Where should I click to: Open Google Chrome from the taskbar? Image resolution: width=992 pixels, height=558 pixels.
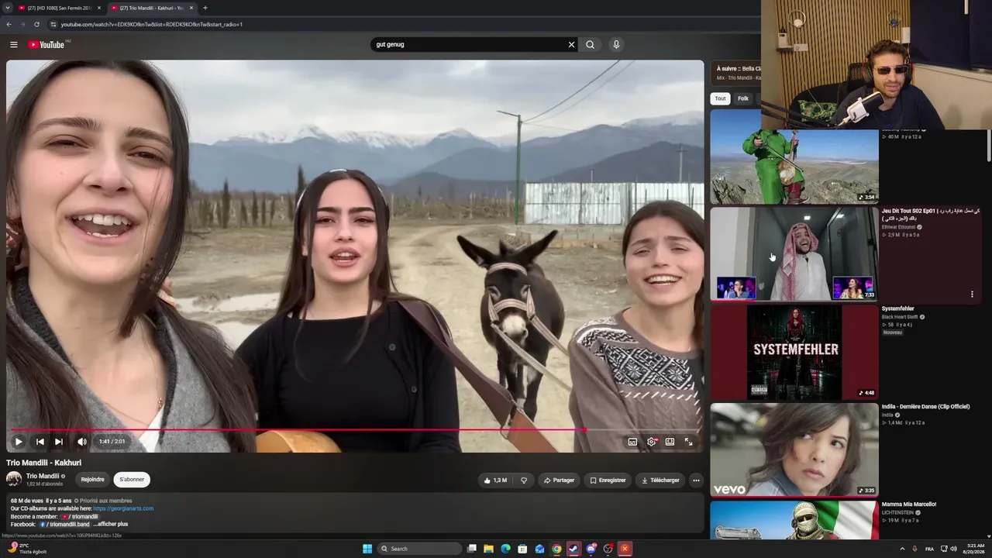click(x=556, y=549)
